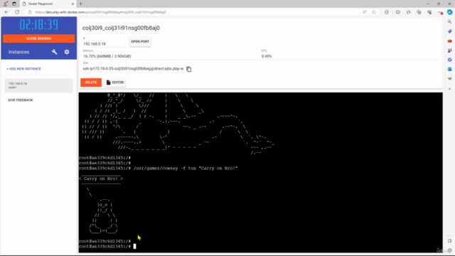Click the wrench icon beside Instances
This screenshot has width=455, height=256.
[x=54, y=52]
